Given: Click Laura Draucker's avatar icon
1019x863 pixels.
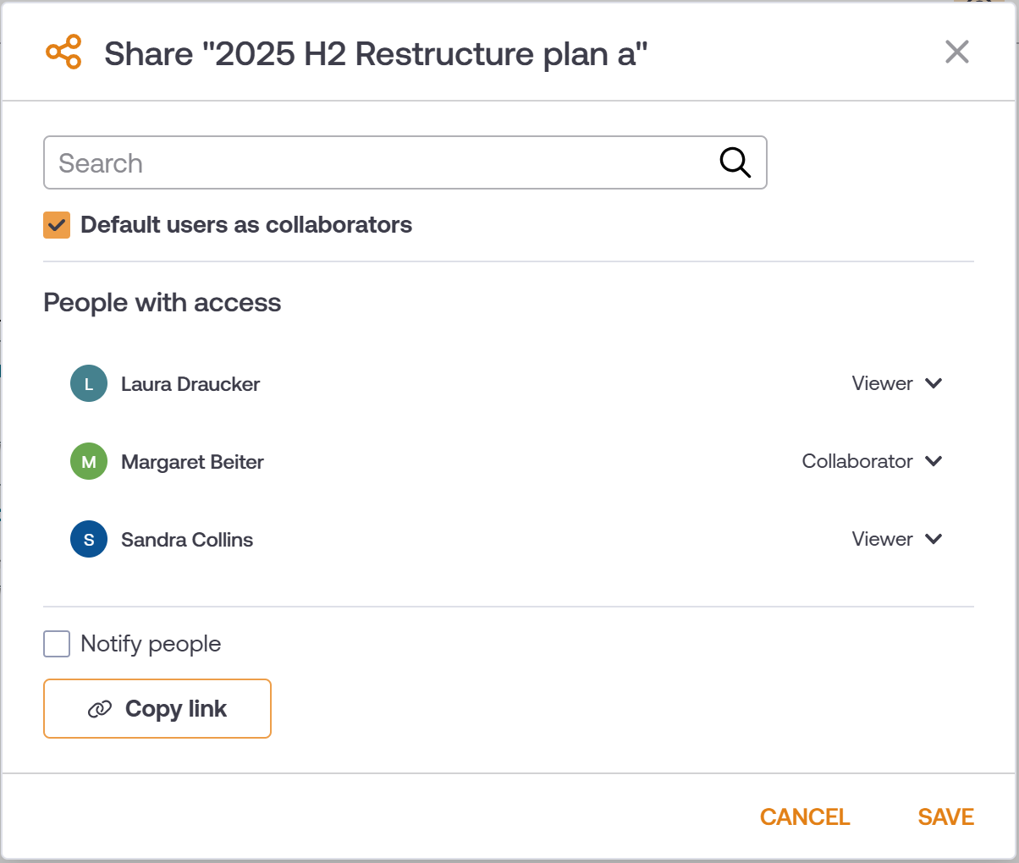Looking at the screenshot, I should click(89, 384).
